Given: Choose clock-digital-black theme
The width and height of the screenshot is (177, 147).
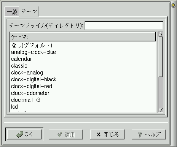Looking at the screenshot, I should 83,79.
